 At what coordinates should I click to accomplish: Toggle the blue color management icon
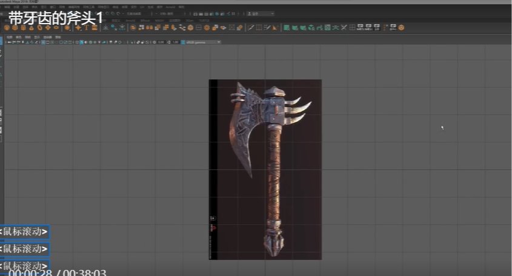[x=183, y=42]
